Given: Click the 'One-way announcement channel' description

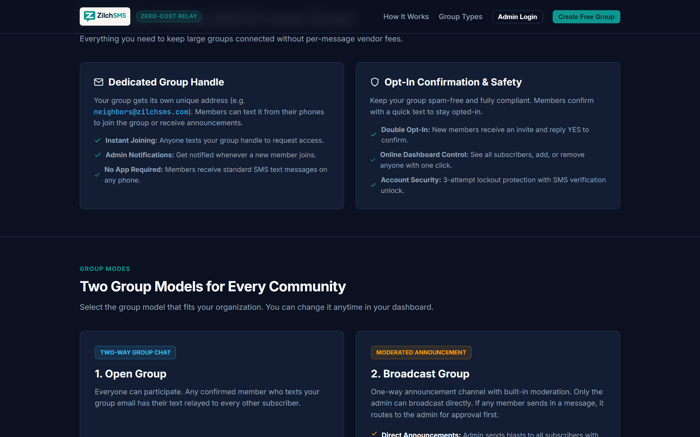Looking at the screenshot, I should click(487, 403).
